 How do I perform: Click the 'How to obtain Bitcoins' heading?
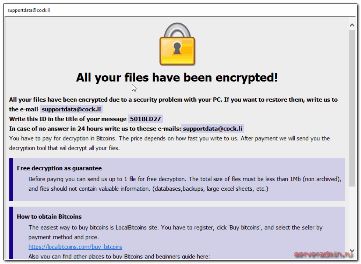(x=49, y=217)
